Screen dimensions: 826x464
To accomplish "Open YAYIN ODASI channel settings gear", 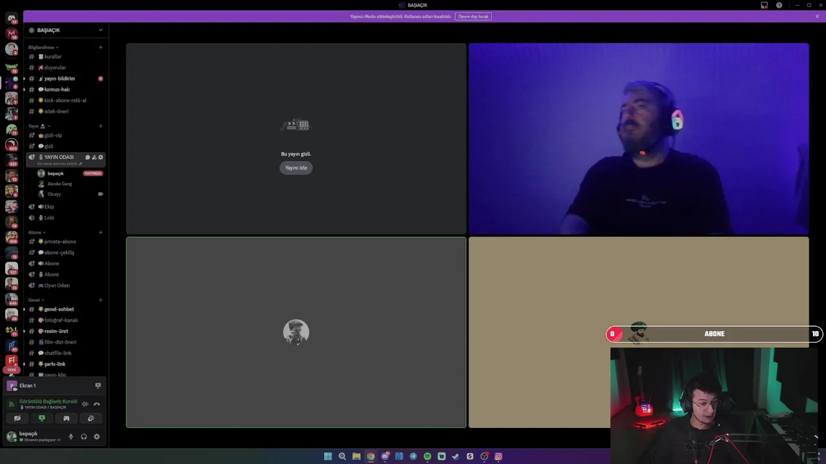I will pos(101,157).
